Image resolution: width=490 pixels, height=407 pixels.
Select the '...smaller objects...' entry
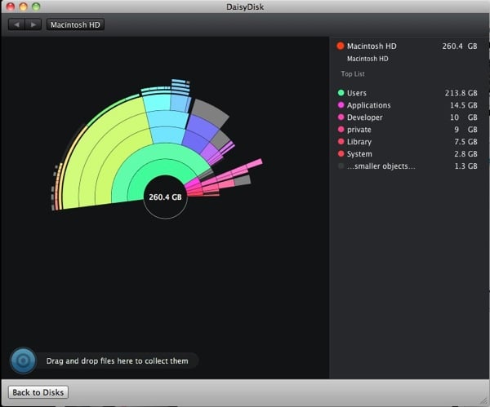point(408,166)
